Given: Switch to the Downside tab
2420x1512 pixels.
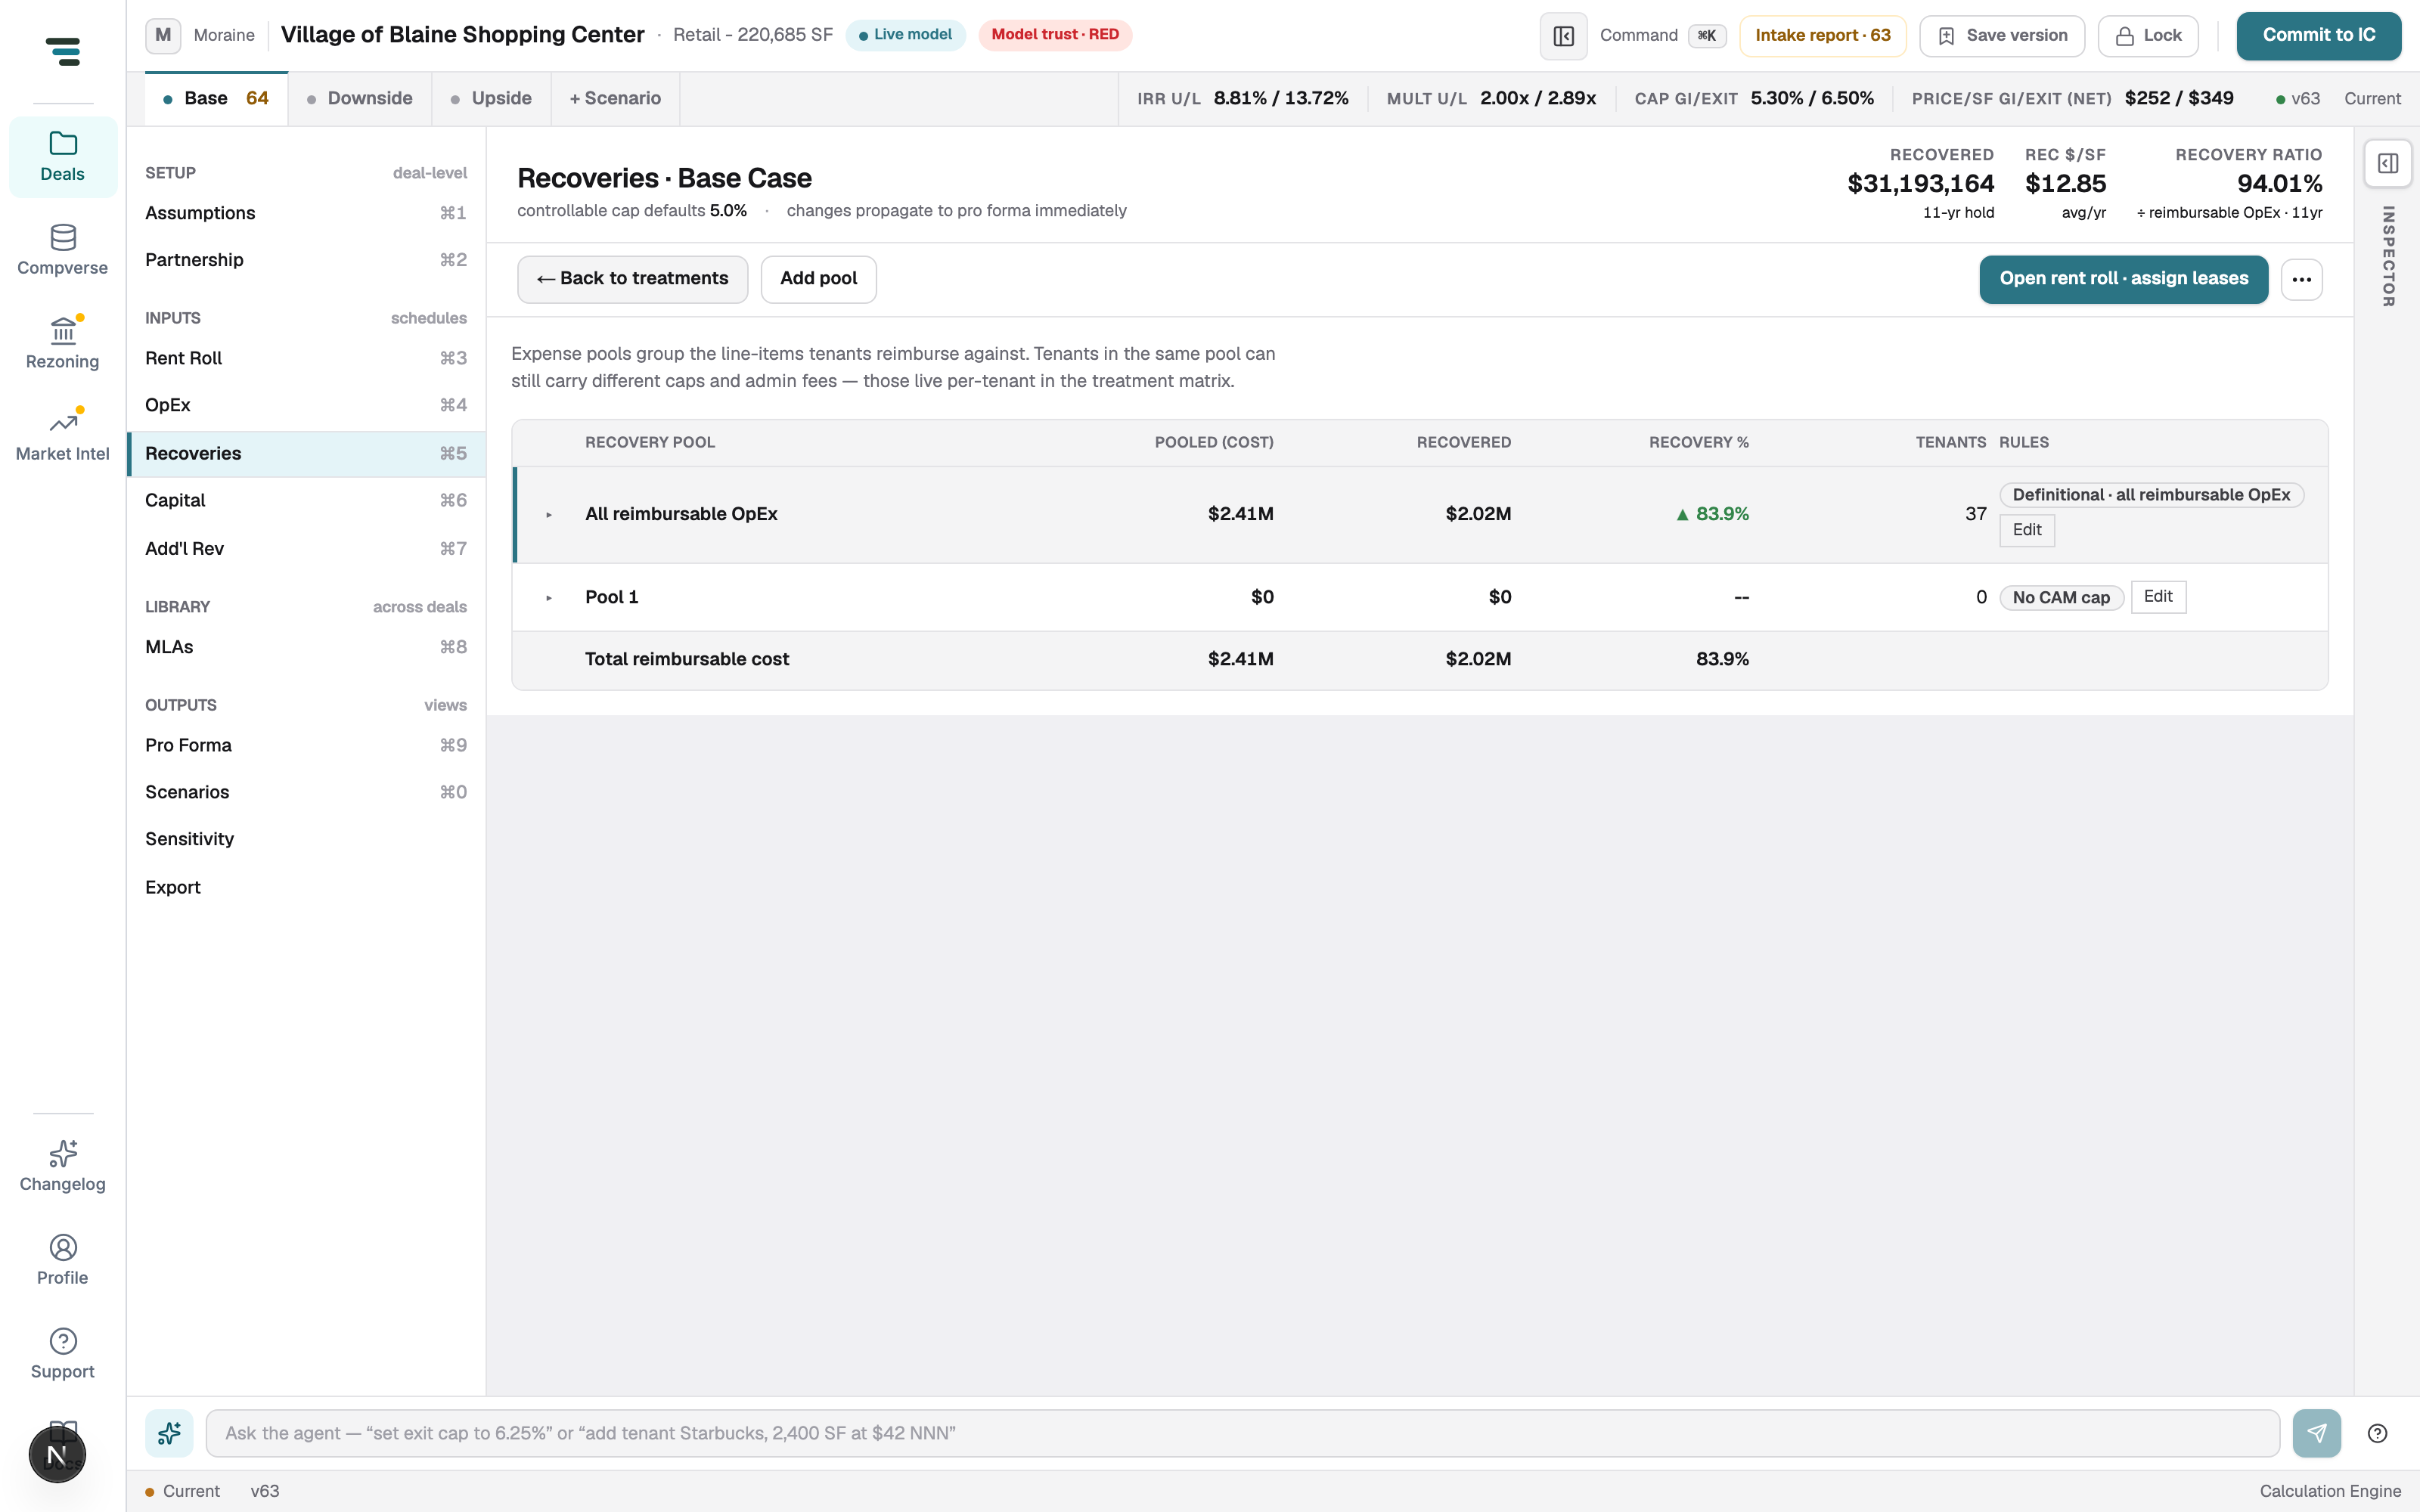Looking at the screenshot, I should point(360,98).
